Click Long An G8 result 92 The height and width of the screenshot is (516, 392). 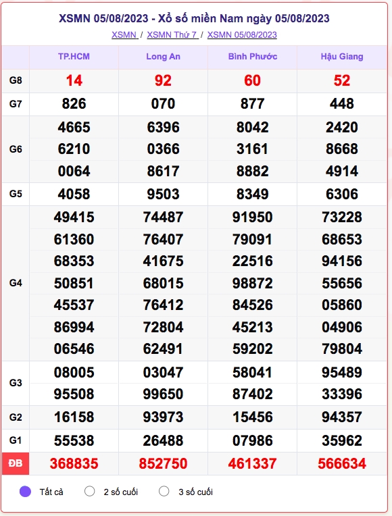163,80
